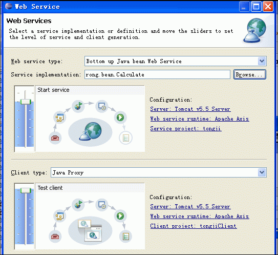Click the 'Test client' level label
This screenshot has width=278, height=255.
coord(50,188)
